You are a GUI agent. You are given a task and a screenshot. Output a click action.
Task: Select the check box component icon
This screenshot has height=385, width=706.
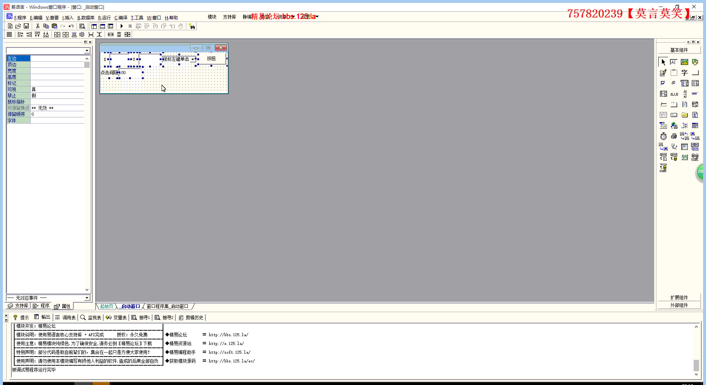[663, 83]
